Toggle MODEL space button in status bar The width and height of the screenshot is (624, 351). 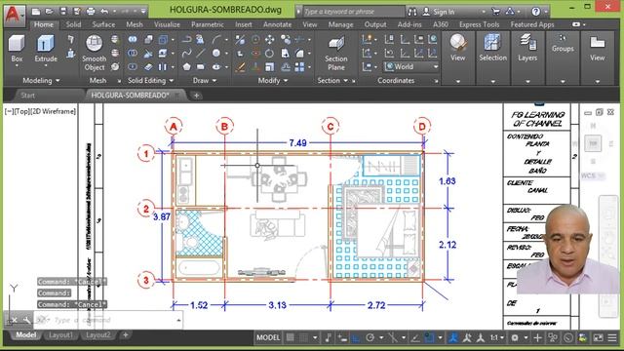(268, 338)
